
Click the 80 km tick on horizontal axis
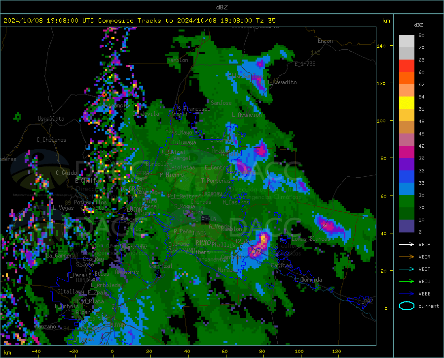pos(262,352)
